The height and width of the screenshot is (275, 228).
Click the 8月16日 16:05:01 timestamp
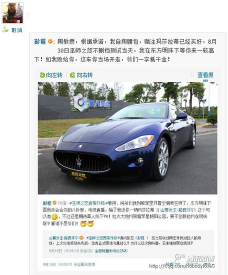[x=57, y=264]
